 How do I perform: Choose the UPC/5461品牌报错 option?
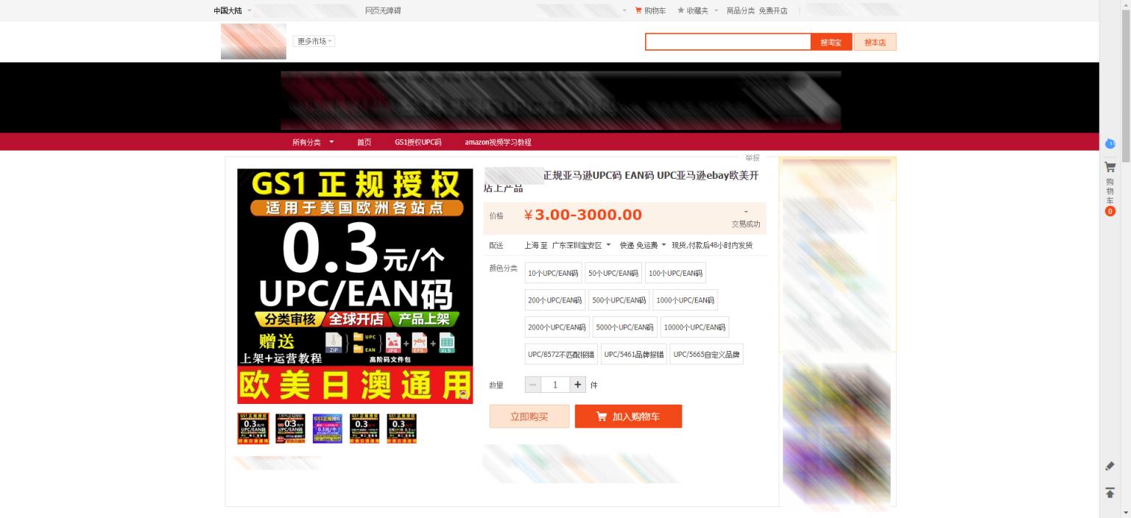coord(634,354)
